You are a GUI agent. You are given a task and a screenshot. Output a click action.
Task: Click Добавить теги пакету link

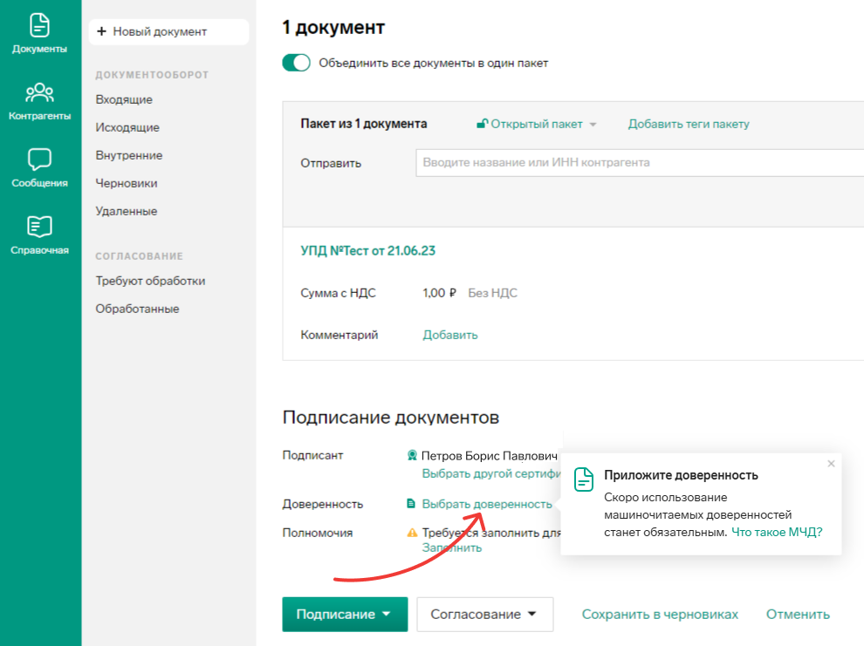pyautogui.click(x=689, y=124)
